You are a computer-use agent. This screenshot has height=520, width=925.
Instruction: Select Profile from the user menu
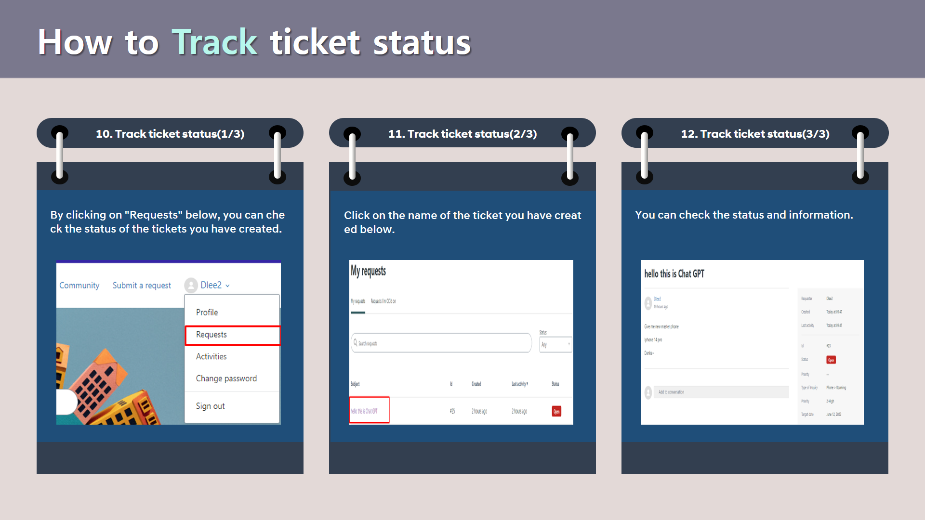(x=207, y=312)
